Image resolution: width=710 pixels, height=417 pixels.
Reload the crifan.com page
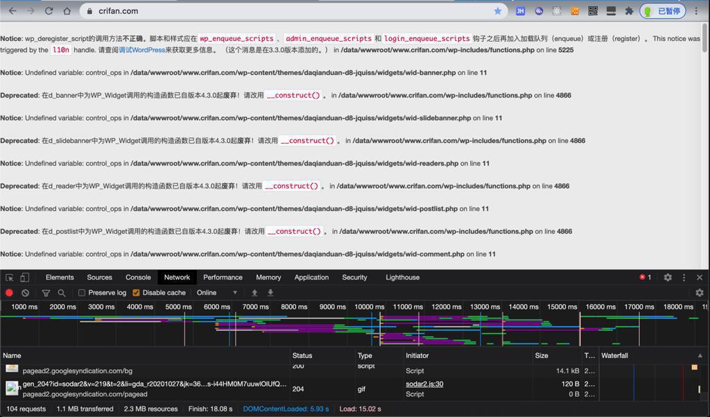tap(49, 11)
